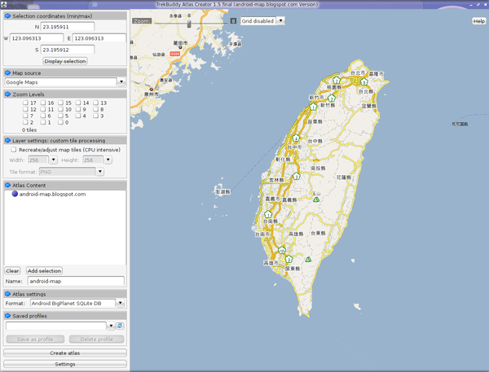The image size is (489, 372).
Task: Click the red G324 road badge on map
Action: coord(175,54)
